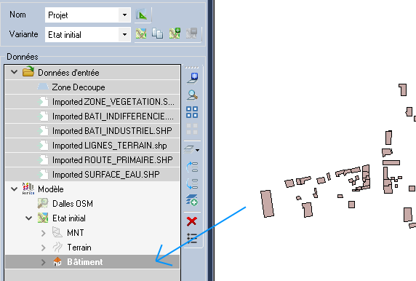Click the greyed four-squares deselect icon
The image size is (416, 281).
(192, 129)
